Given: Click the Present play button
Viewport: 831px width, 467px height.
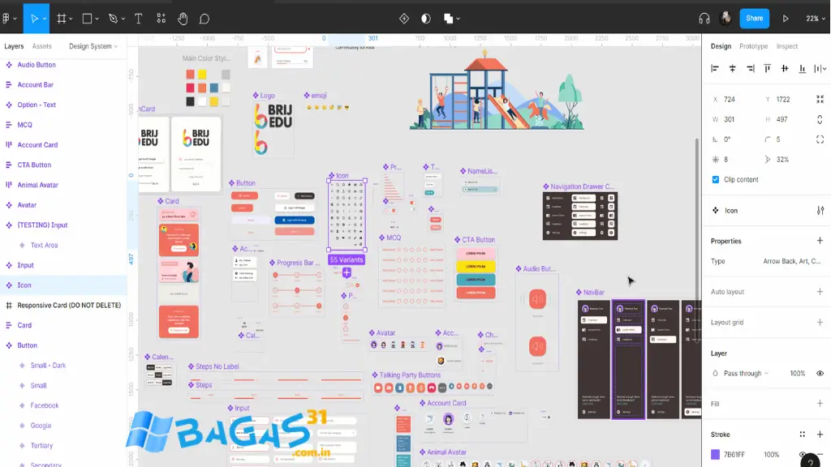Looking at the screenshot, I should pyautogui.click(x=784, y=17).
